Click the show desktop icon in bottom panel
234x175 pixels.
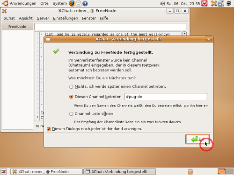tap(3, 172)
